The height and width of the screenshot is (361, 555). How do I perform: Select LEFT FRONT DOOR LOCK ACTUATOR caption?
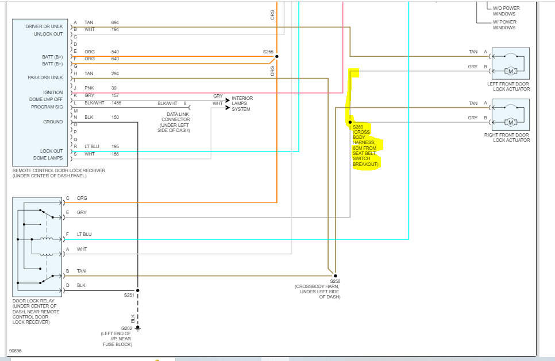point(508,87)
